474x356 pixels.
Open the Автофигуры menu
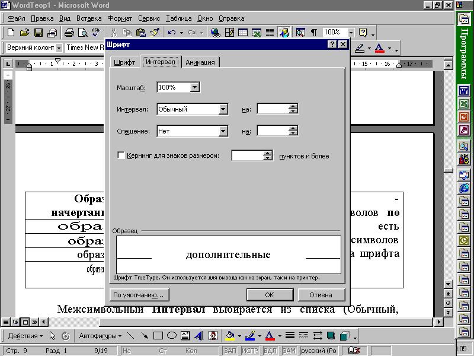click(100, 336)
